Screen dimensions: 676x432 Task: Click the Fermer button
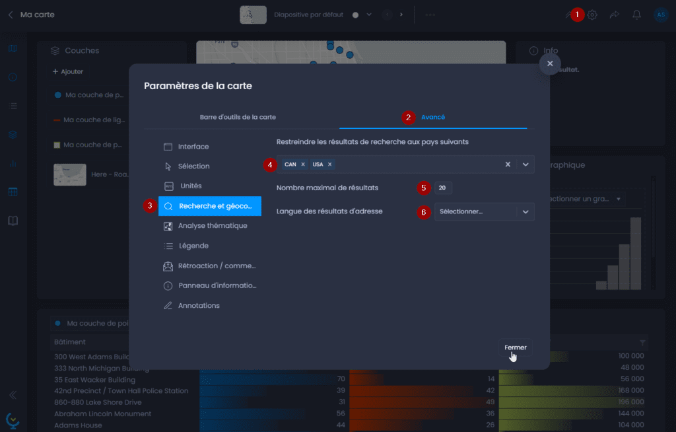click(x=515, y=347)
